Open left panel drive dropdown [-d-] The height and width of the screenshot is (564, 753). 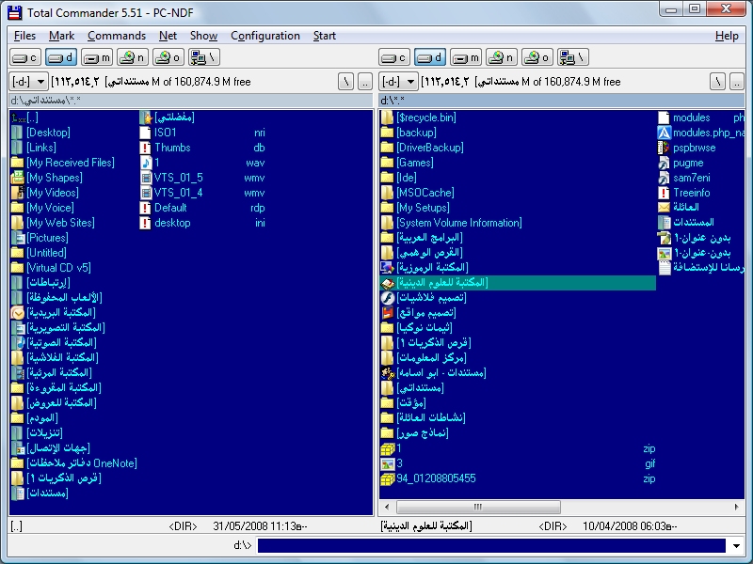coord(28,82)
